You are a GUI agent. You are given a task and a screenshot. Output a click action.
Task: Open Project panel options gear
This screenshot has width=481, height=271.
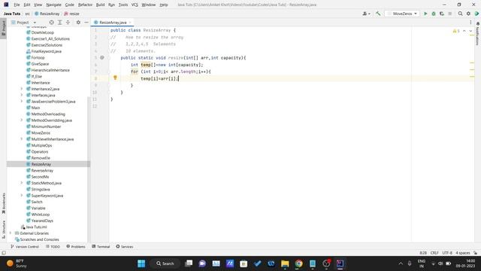(78, 23)
